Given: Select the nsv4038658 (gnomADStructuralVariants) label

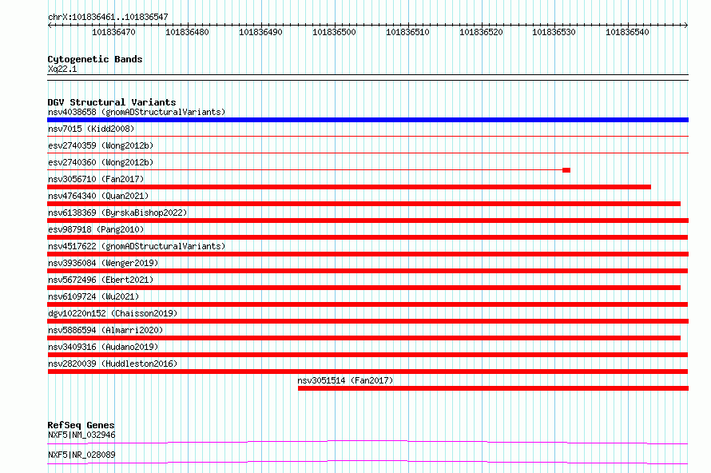Looking at the screenshot, I should pyautogui.click(x=137, y=112).
